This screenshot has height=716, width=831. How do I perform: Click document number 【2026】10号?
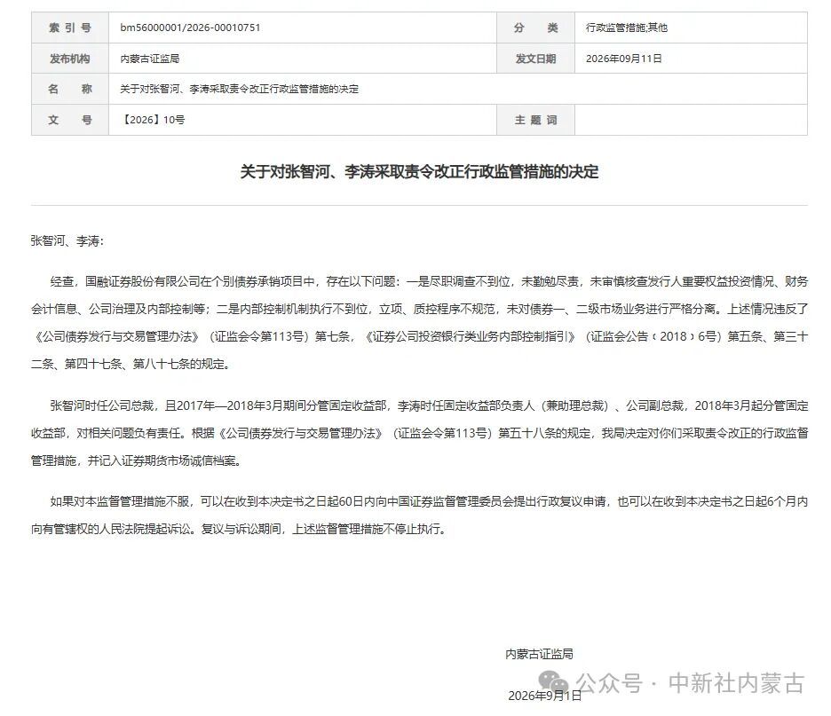point(153,120)
